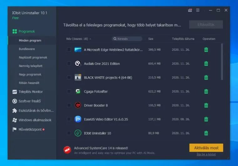The width and height of the screenshot is (238, 166).
Task: Open Nemrég telepített list
Action: pyautogui.click(x=30, y=66)
